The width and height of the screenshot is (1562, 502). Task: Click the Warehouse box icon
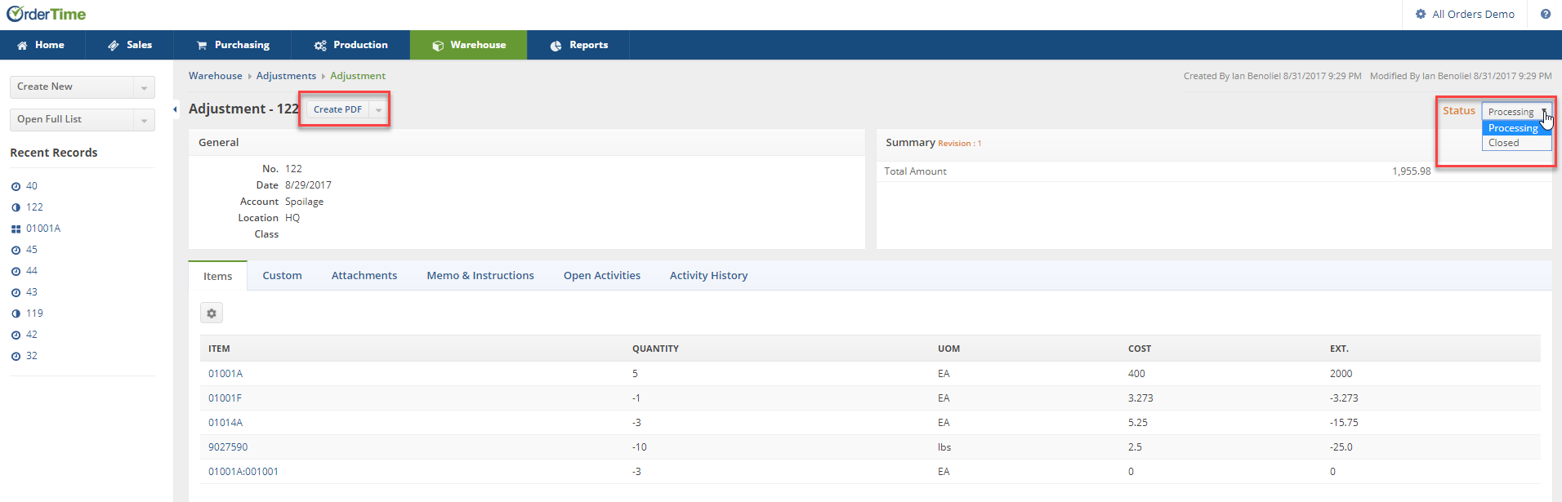pyautogui.click(x=438, y=46)
